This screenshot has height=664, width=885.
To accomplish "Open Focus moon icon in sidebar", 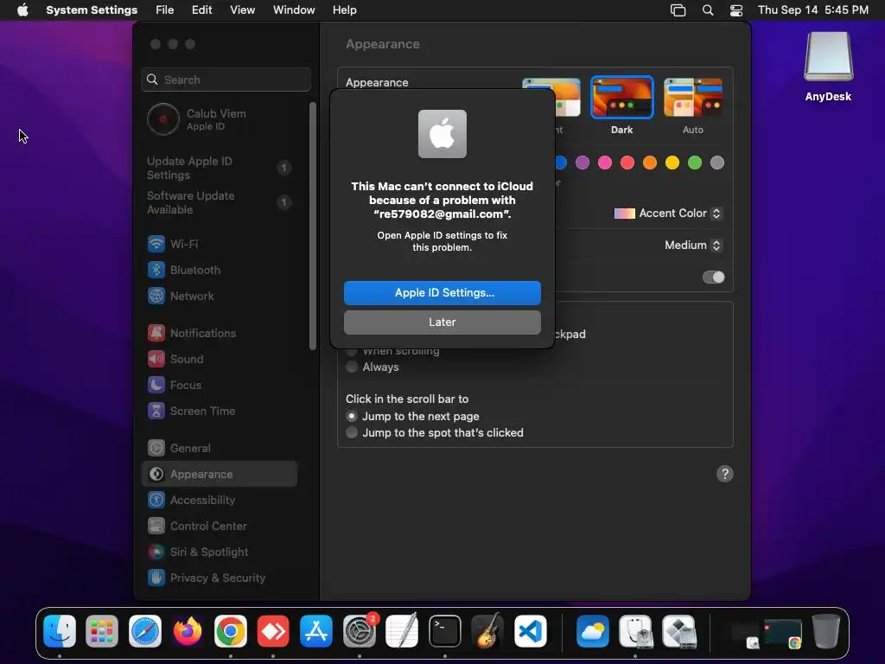I will [x=156, y=385].
